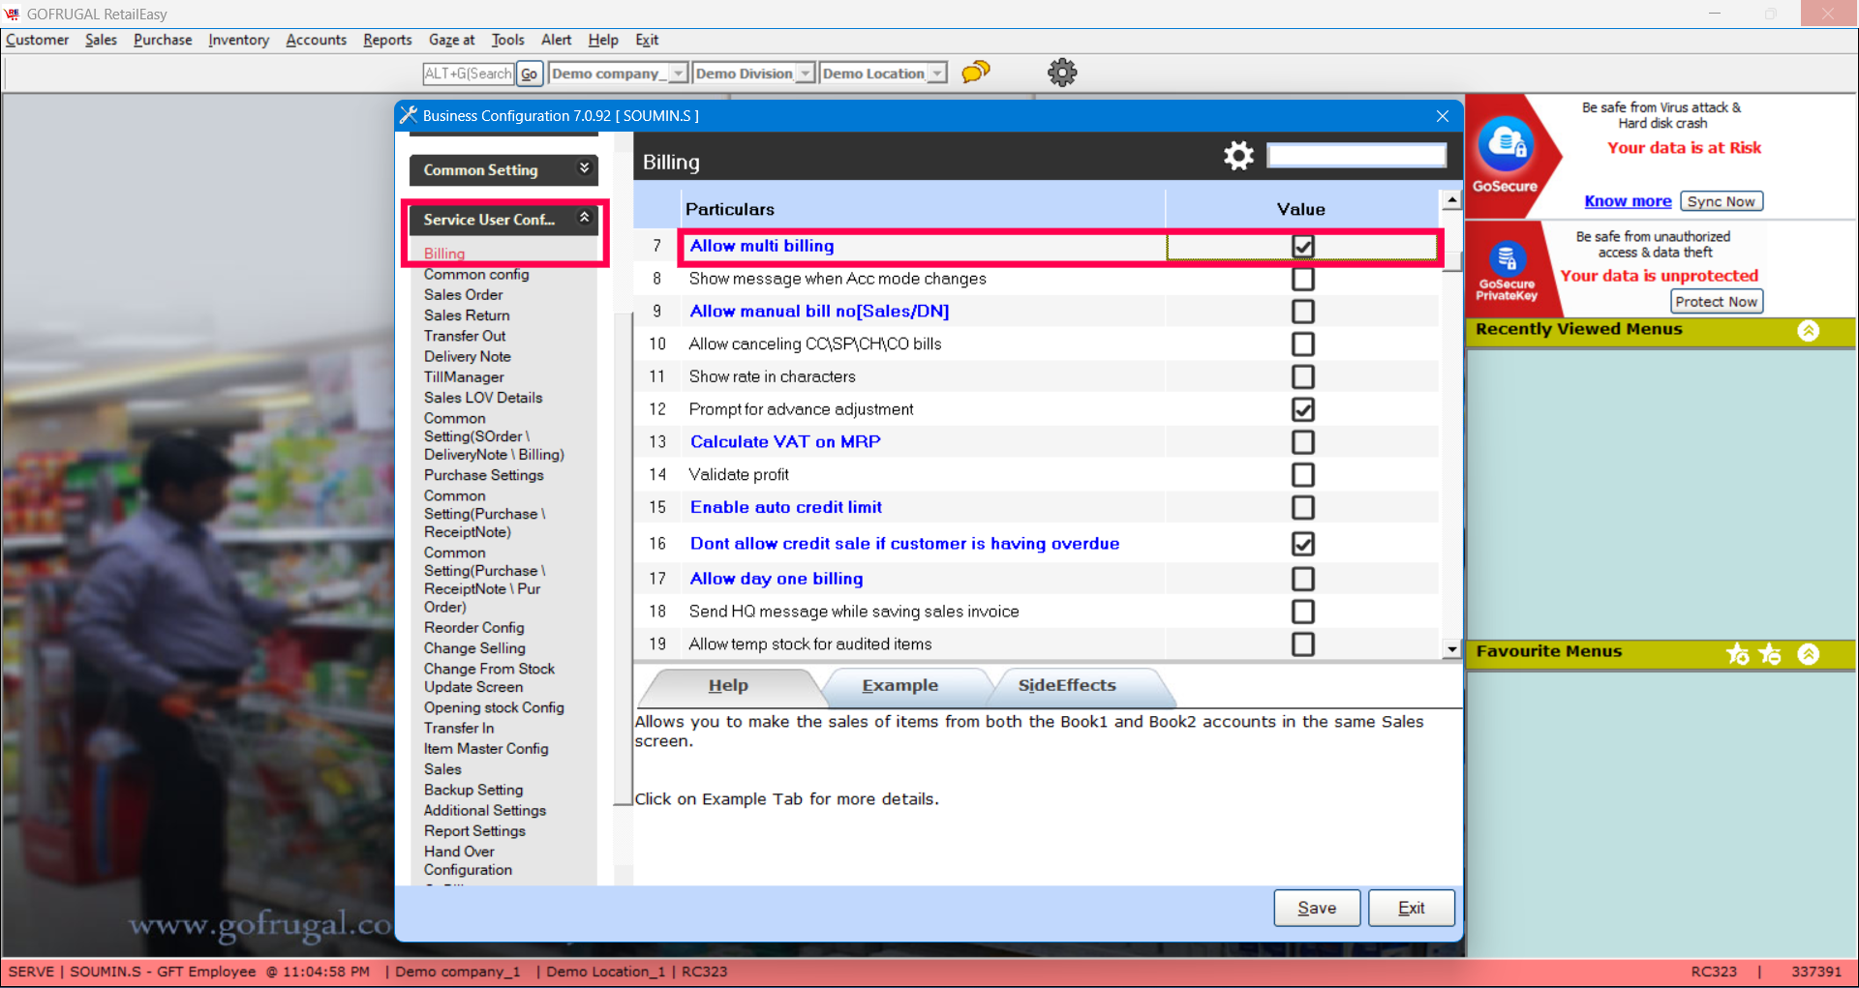
Task: Click the GoSecure PrivateKey icon
Action: tap(1507, 258)
